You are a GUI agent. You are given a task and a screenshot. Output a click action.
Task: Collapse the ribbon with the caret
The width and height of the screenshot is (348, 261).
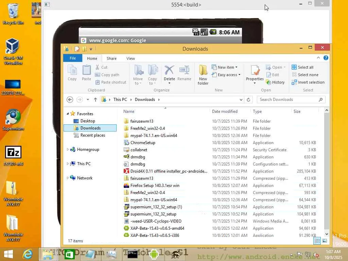pyautogui.click(x=318, y=58)
